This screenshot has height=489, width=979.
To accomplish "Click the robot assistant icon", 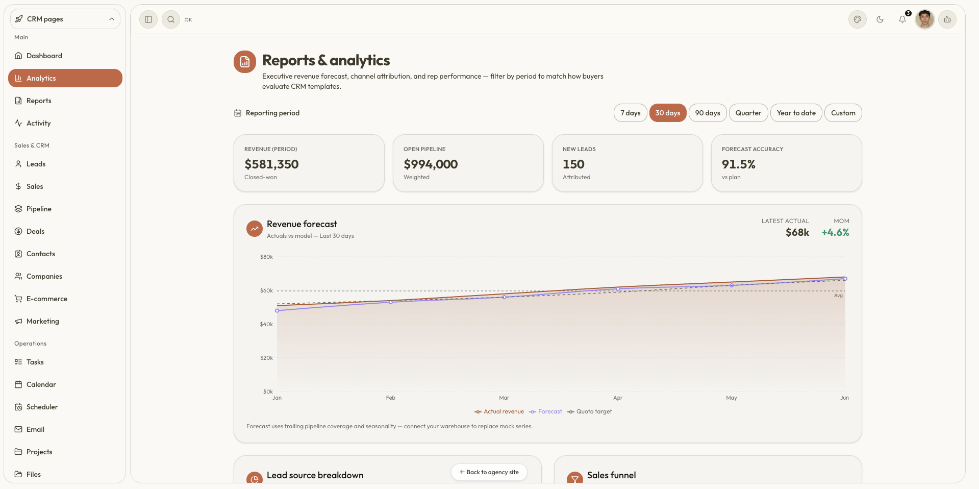I will (947, 19).
